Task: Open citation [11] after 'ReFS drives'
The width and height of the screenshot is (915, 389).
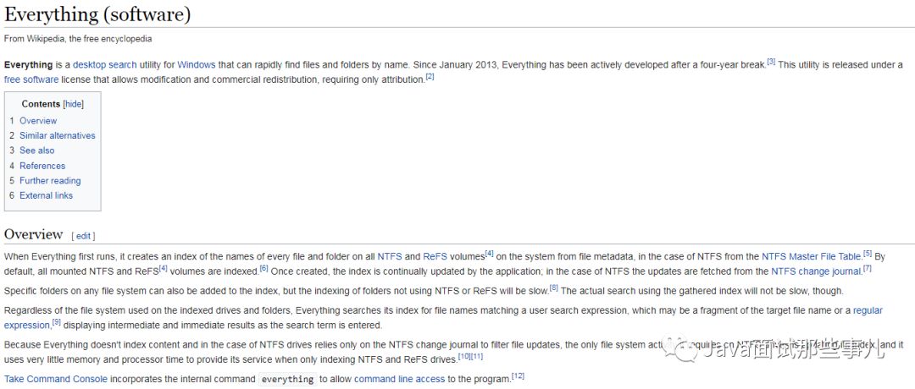Action: [x=477, y=356]
